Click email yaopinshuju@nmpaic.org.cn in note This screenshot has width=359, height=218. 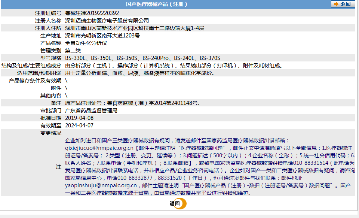(101, 185)
